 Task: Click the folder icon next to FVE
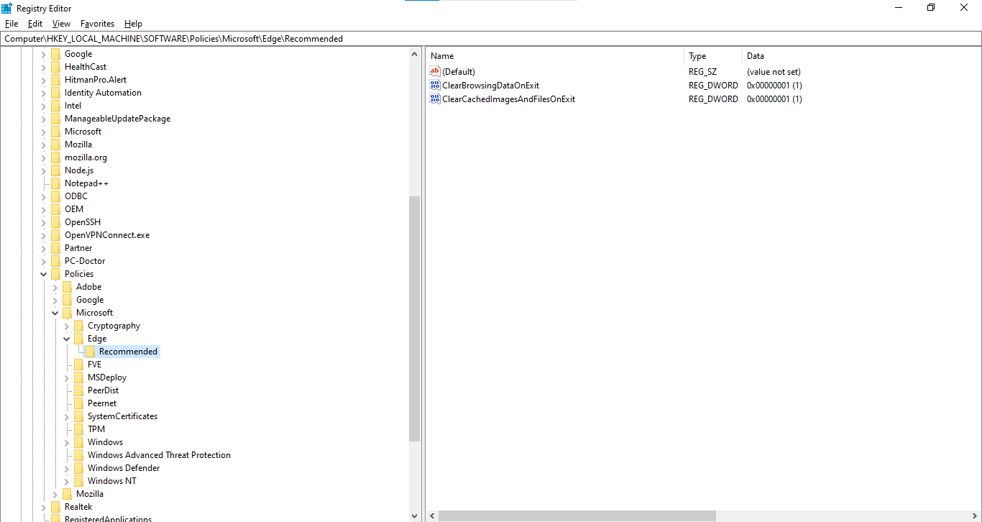pyautogui.click(x=78, y=365)
